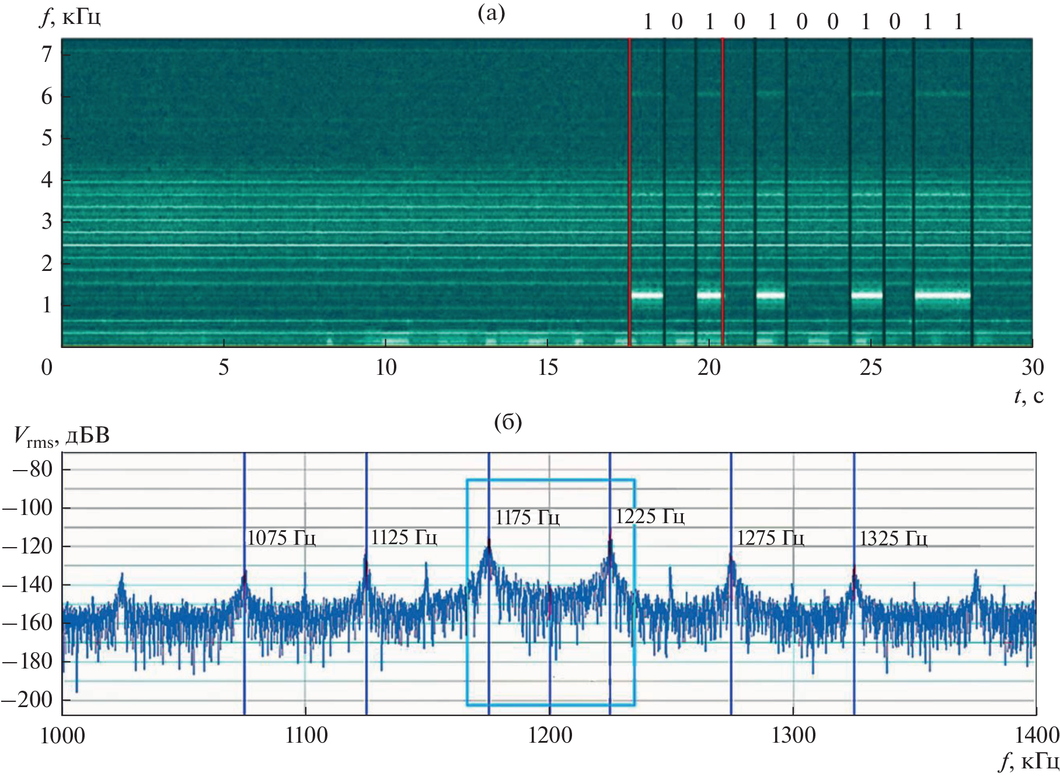
Task: Click the 1125 Гц peak label
Action: pos(404,537)
